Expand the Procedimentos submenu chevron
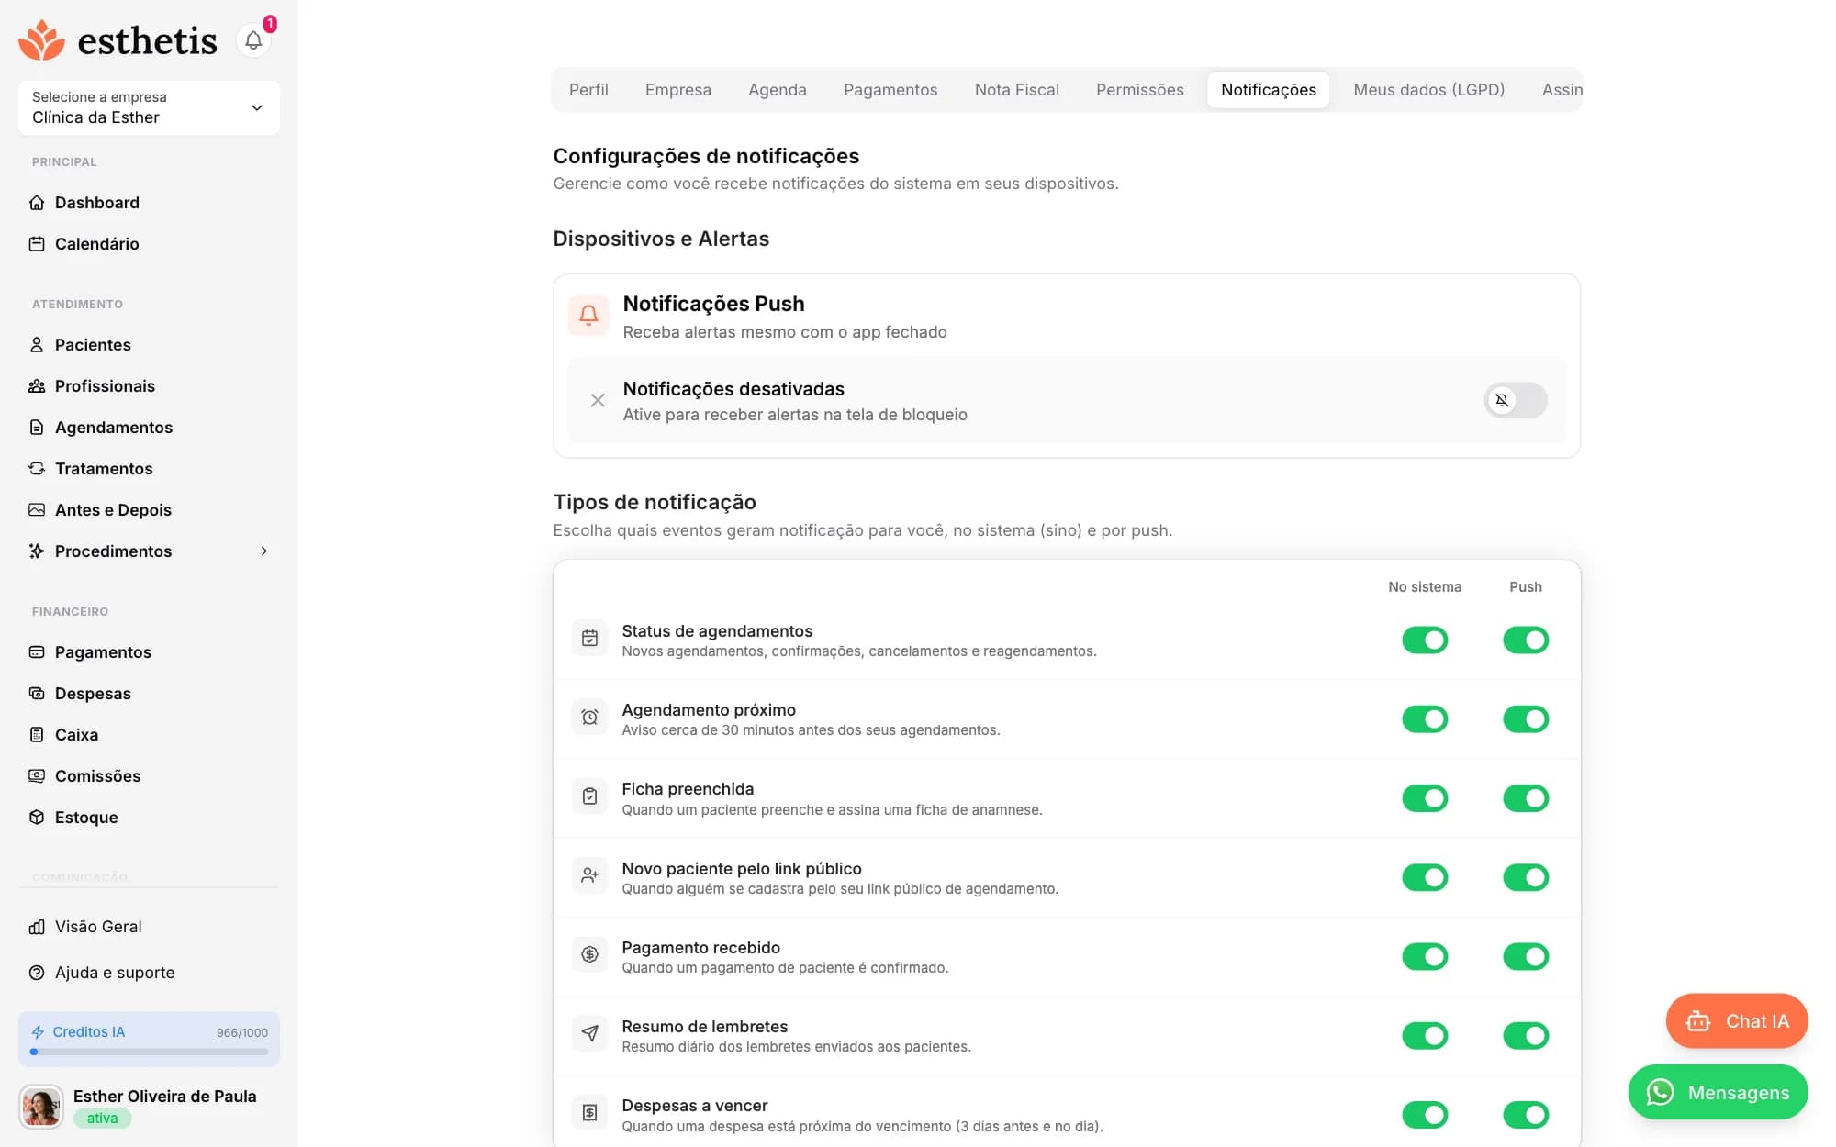 (264, 551)
